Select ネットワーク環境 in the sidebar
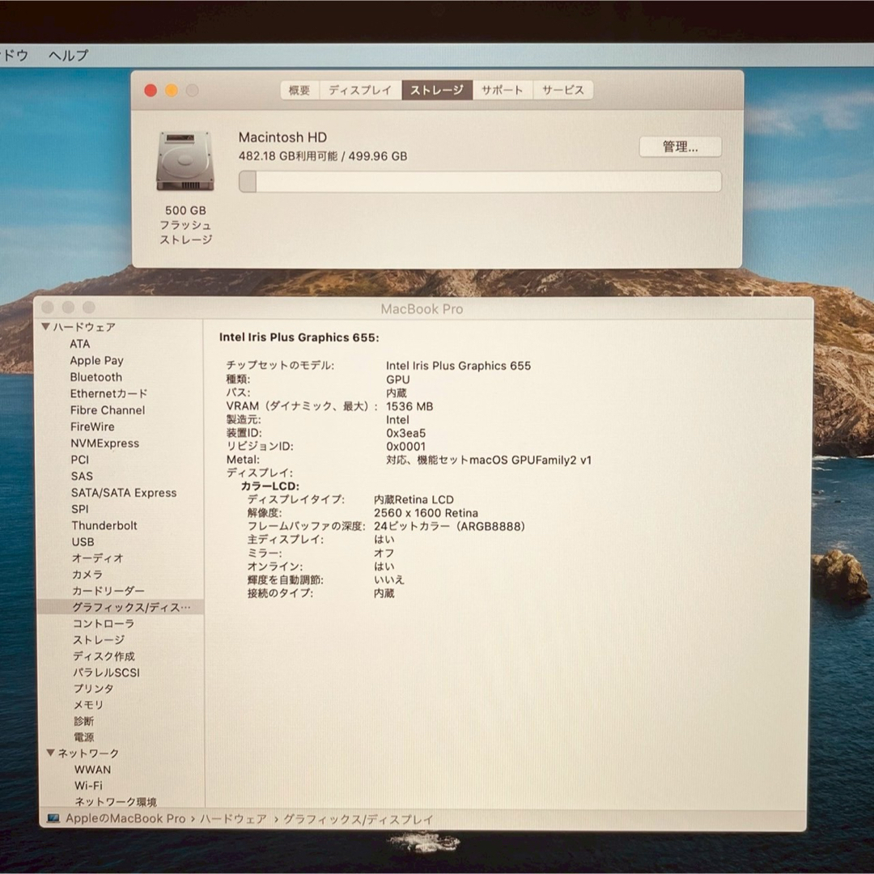Viewport: 874px width, 874px height. (x=116, y=802)
